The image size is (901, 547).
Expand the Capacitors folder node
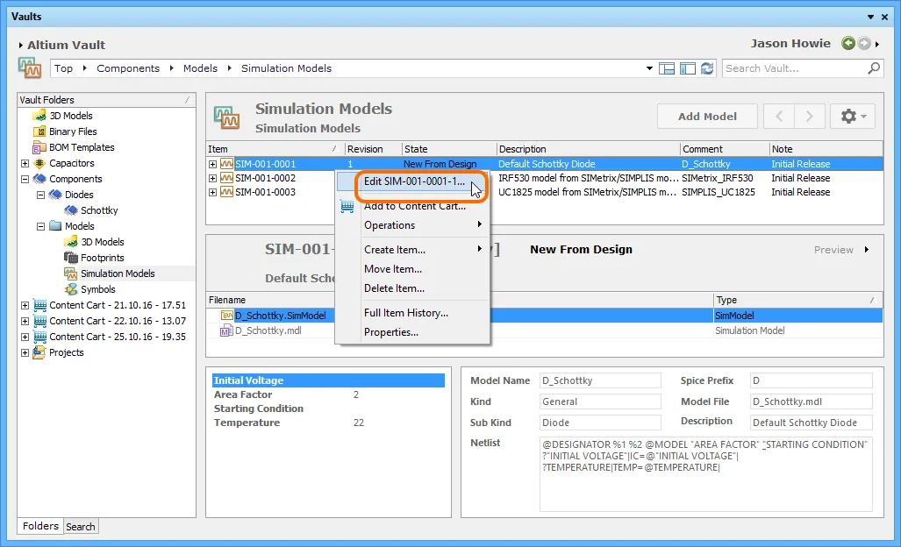(25, 164)
